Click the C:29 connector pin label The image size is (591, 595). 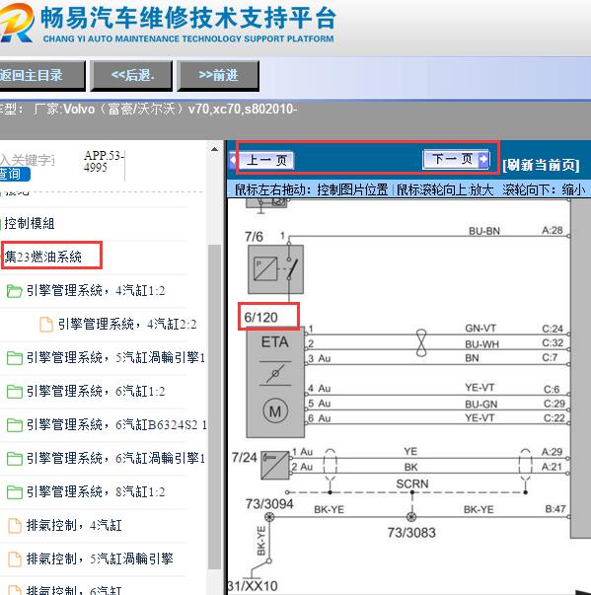554,404
